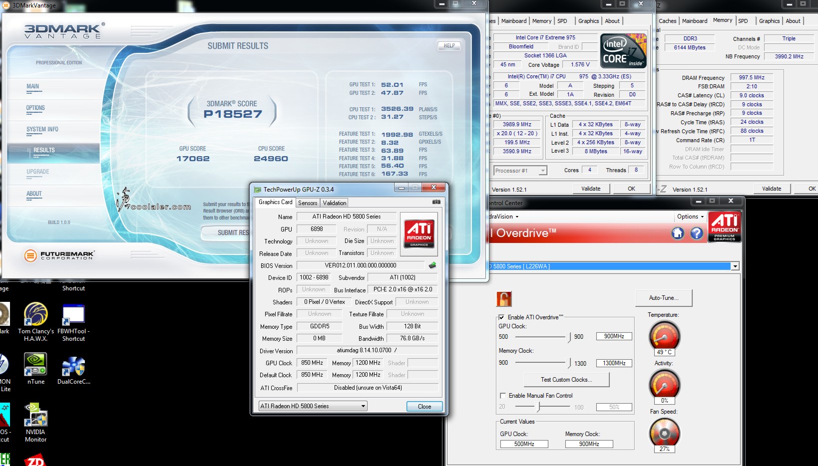
Task: Open SYSTEM INFO in 3DMark Vantage sidebar
Action: tap(42, 129)
